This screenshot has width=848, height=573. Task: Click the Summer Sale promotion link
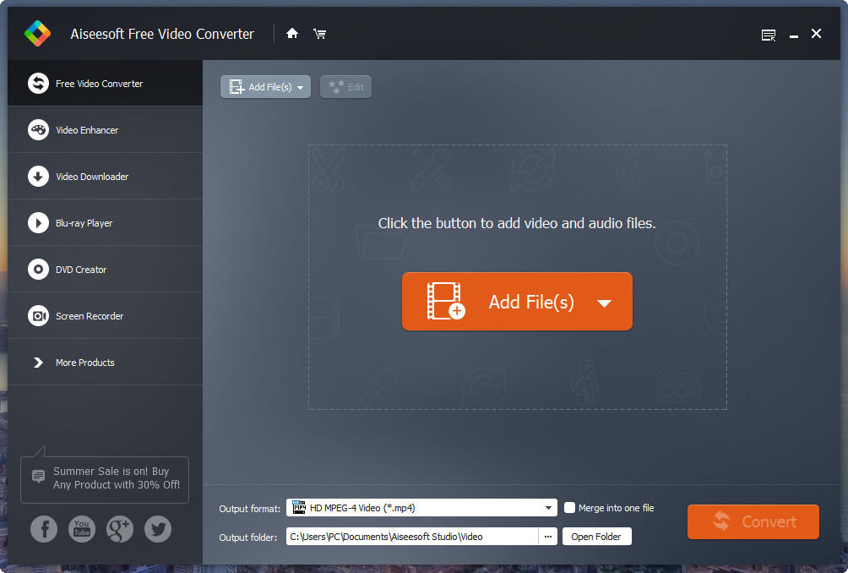point(117,477)
